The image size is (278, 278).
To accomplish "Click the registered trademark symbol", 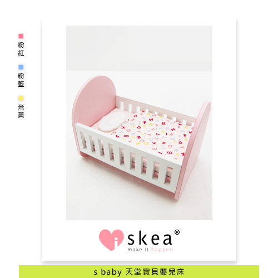I will click(177, 232).
